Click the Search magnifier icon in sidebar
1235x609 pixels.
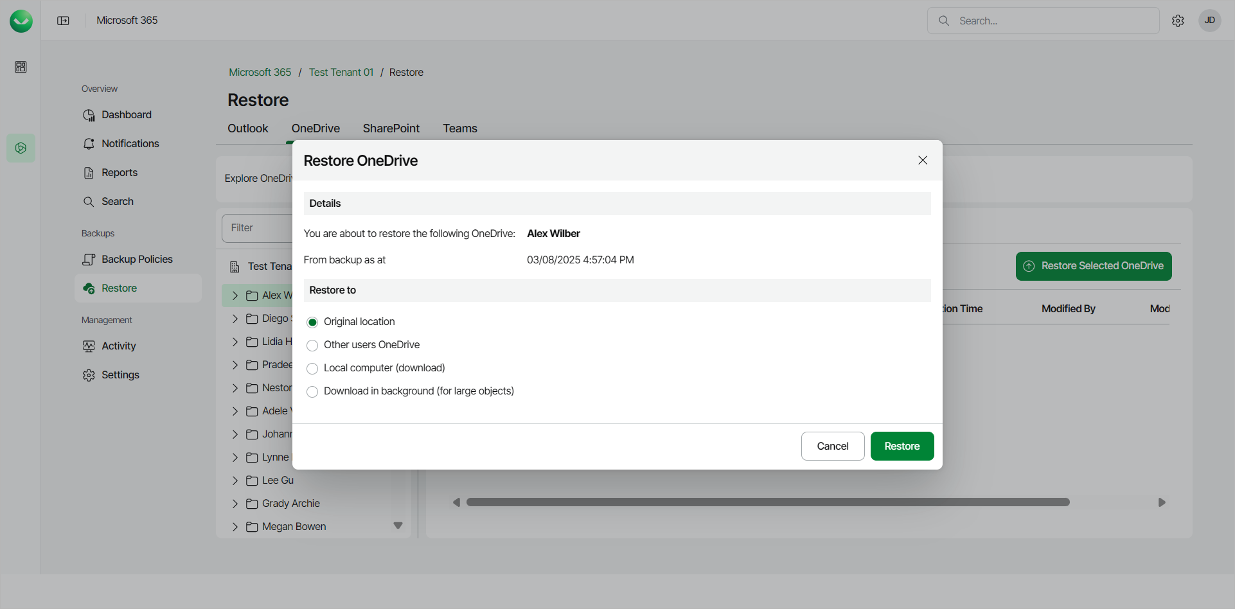(89, 202)
